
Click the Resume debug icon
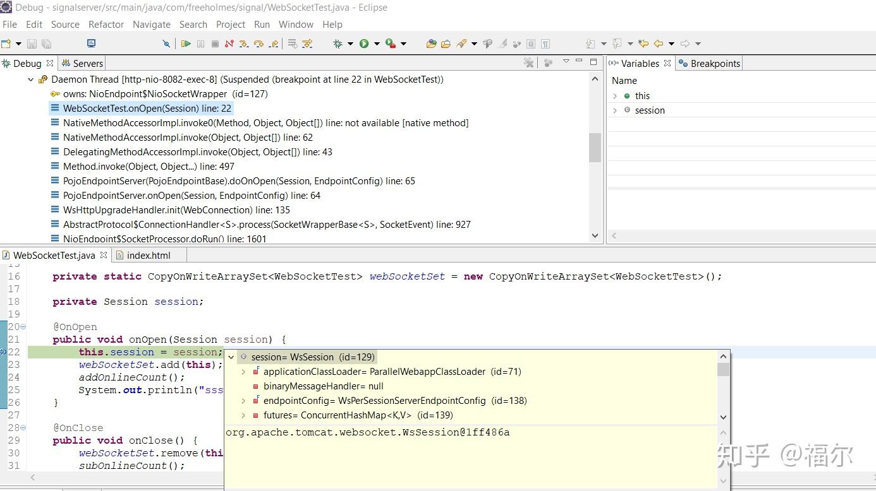coord(186,44)
